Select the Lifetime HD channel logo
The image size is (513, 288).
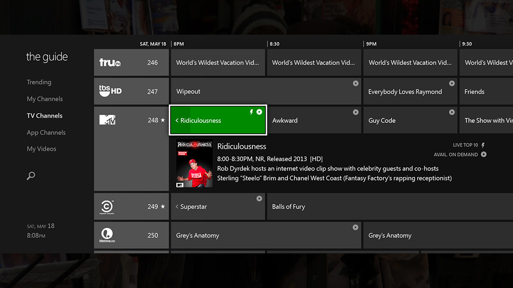coord(107,235)
